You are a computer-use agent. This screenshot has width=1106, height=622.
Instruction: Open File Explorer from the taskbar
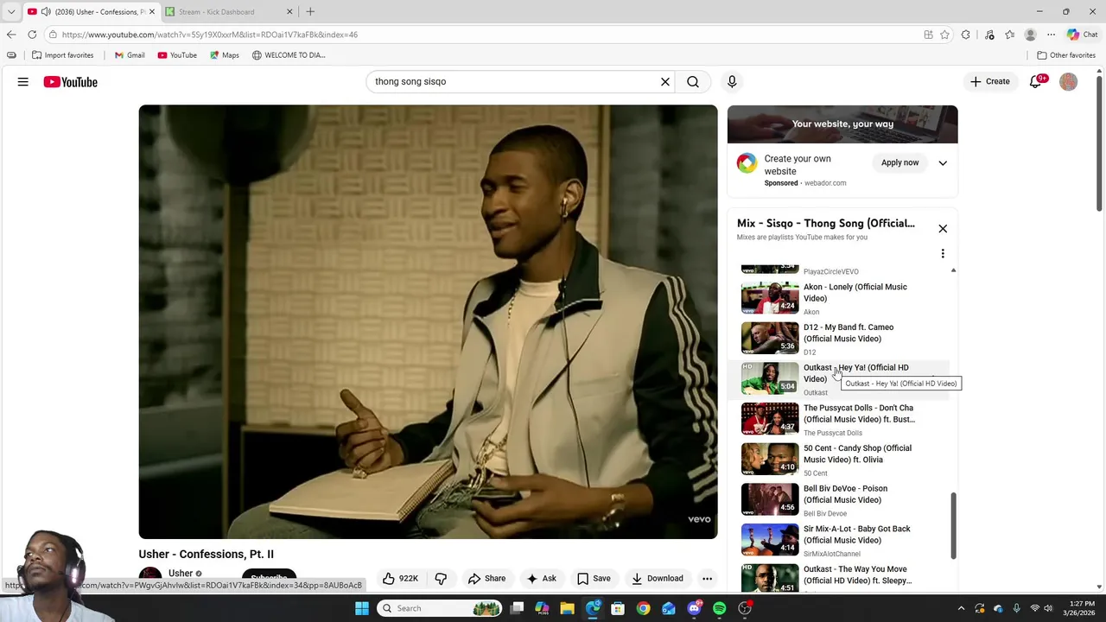568,608
